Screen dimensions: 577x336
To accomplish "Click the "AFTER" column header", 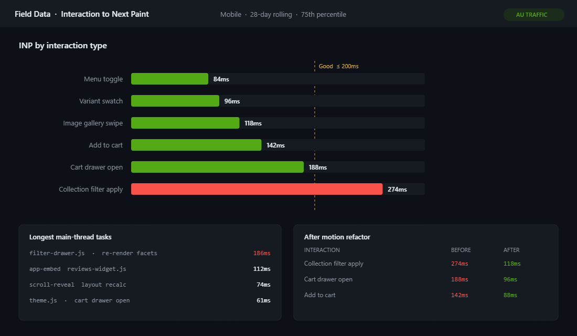I will tap(511, 250).
